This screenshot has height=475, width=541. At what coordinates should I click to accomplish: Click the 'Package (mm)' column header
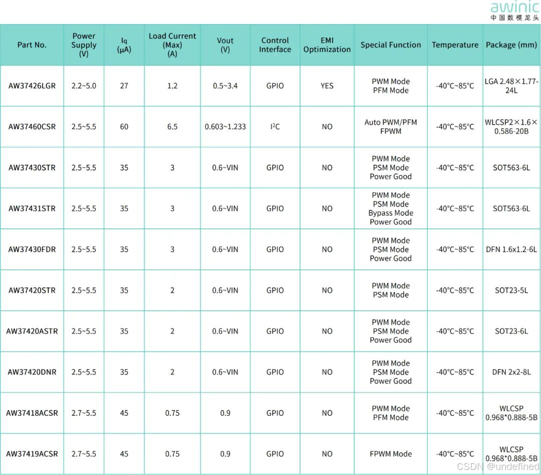[x=511, y=45]
